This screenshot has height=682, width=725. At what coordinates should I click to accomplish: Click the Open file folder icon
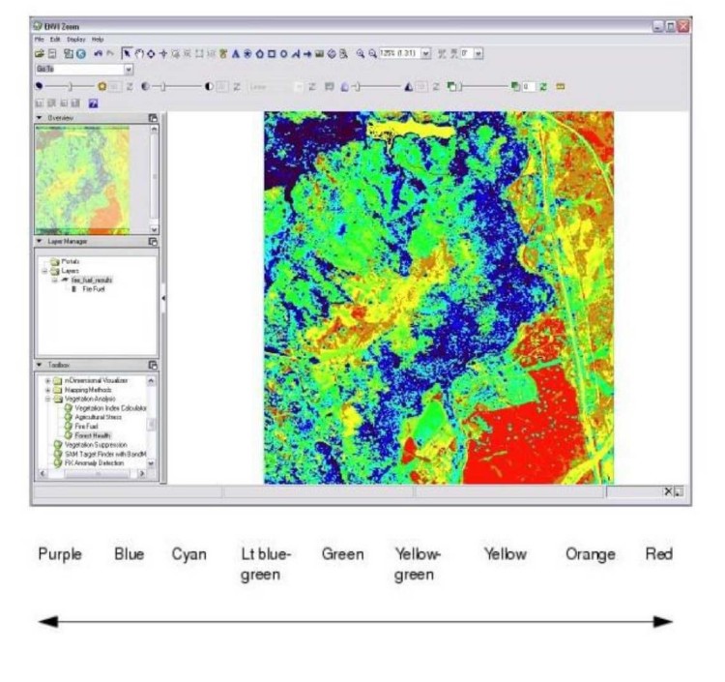click(39, 54)
